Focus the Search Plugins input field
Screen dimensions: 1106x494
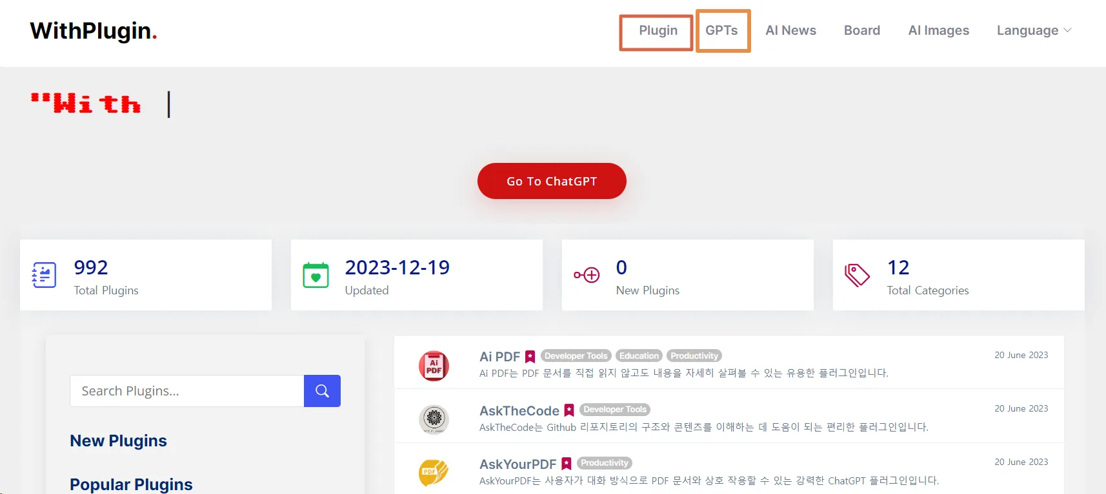(x=186, y=391)
